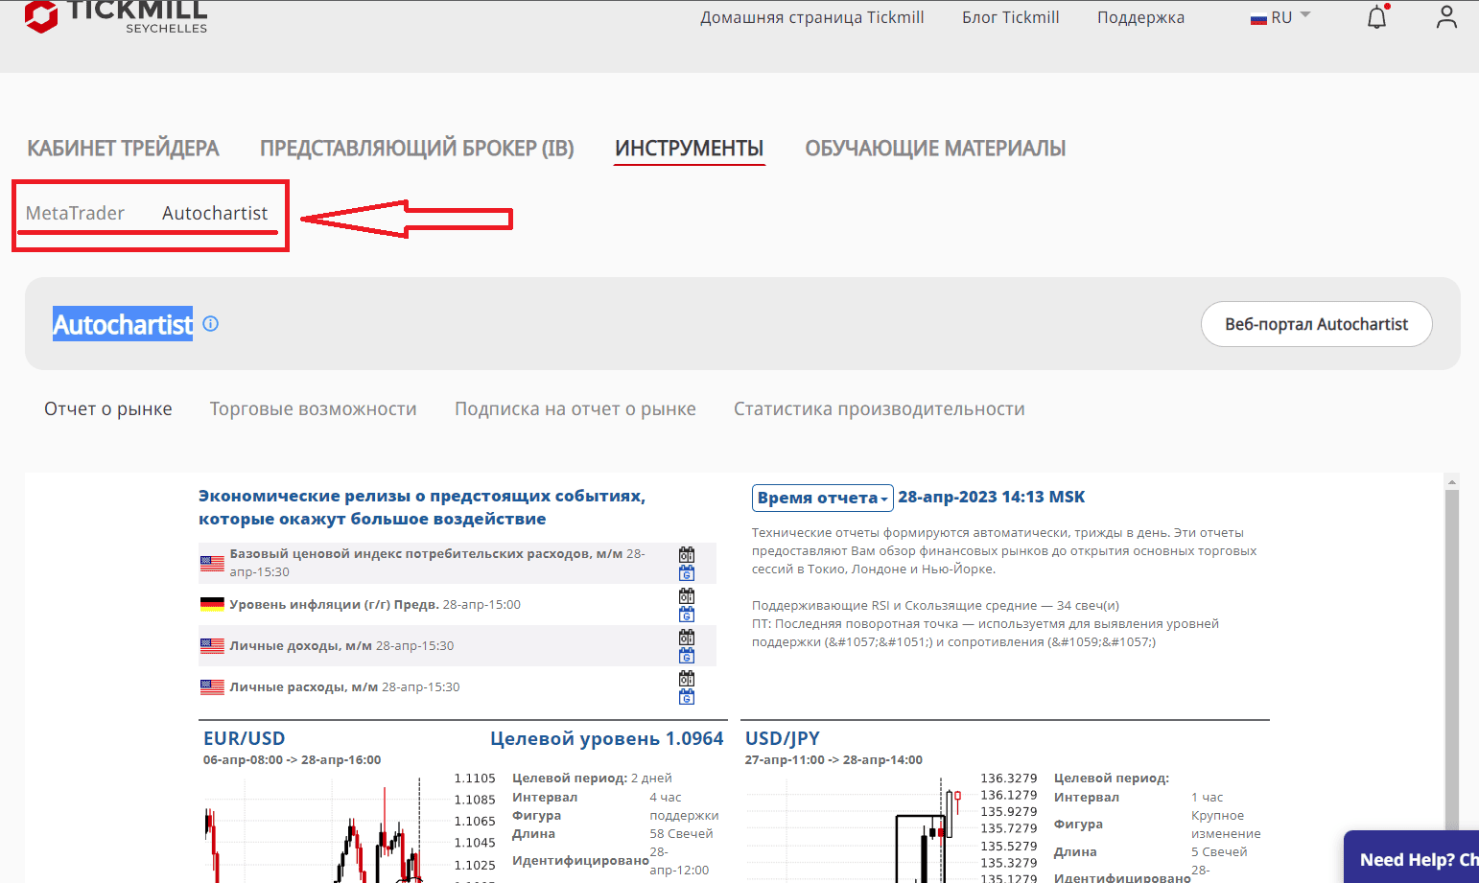Click the Russian flag language icon
Image resolution: width=1479 pixels, height=883 pixels.
[1258, 18]
